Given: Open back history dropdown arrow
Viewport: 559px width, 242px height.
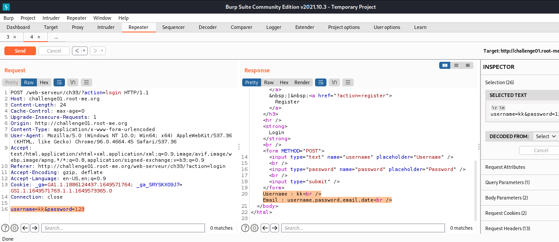Looking at the screenshot, I should (x=84, y=51).
